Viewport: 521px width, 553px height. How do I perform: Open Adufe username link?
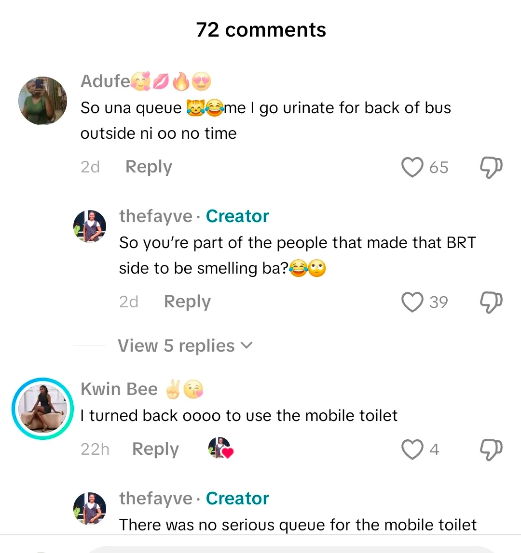pos(105,81)
